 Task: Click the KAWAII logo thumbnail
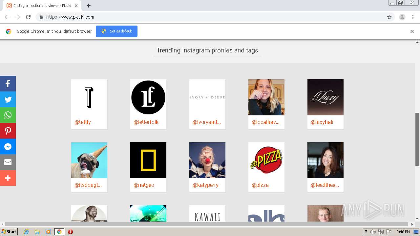[x=207, y=213]
